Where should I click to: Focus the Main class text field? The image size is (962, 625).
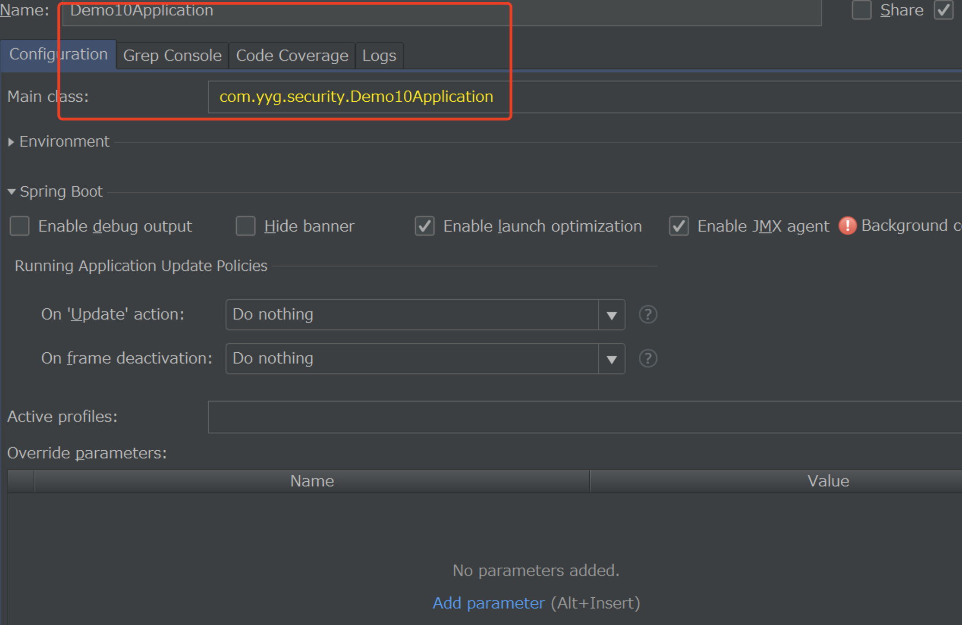(585, 97)
